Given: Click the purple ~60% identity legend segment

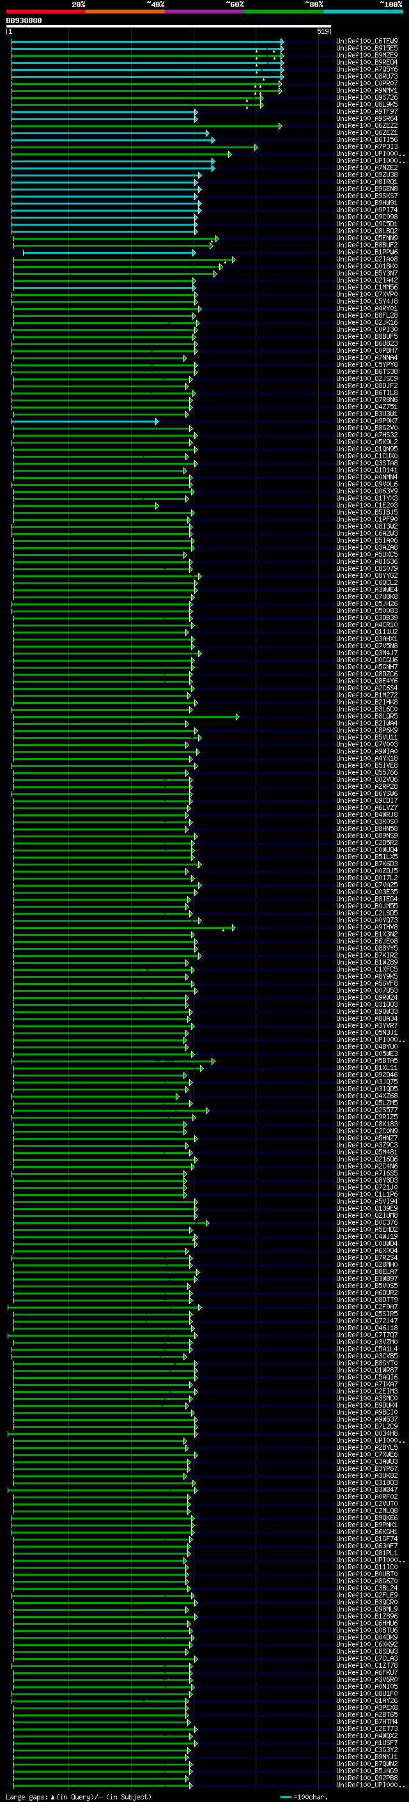Looking at the screenshot, I should pos(205,12).
